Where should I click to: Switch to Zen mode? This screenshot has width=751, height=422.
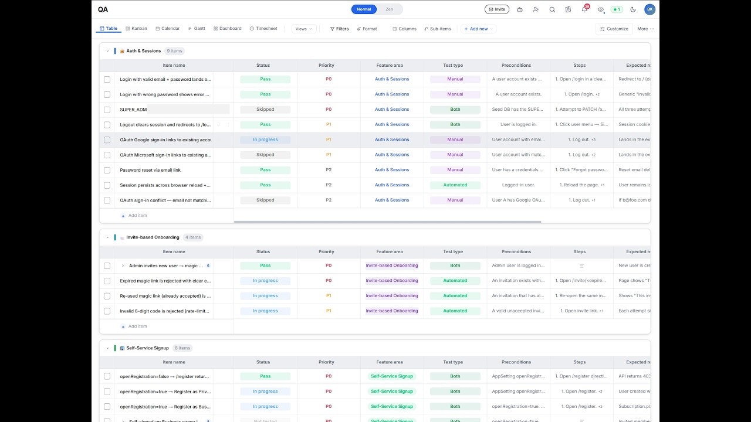click(x=390, y=9)
